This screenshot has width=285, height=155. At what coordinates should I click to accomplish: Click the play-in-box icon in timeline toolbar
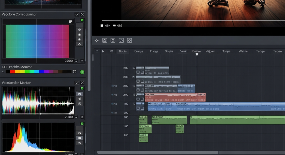click(x=121, y=40)
